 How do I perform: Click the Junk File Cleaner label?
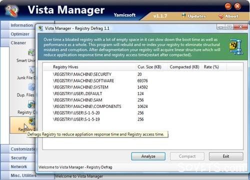(26, 77)
